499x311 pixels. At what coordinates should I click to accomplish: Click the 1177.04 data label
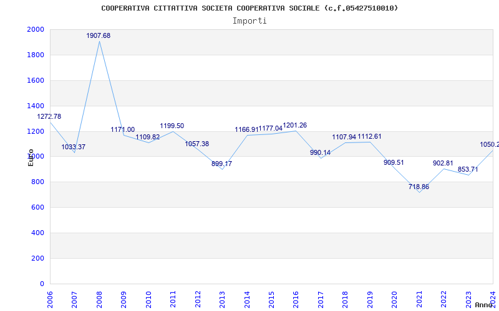point(271,128)
